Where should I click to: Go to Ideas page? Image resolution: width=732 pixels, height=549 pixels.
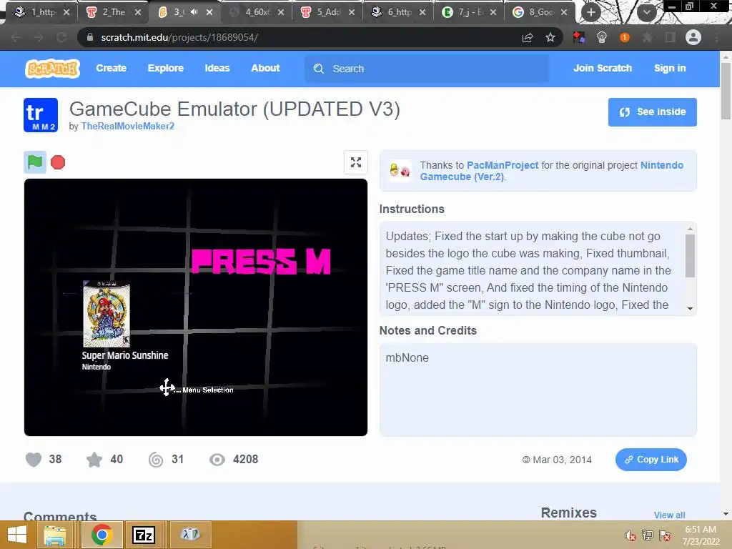point(217,68)
